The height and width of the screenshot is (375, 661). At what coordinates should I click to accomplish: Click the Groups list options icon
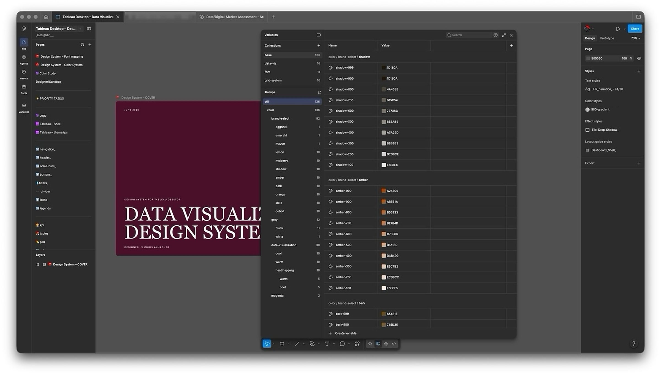319,92
